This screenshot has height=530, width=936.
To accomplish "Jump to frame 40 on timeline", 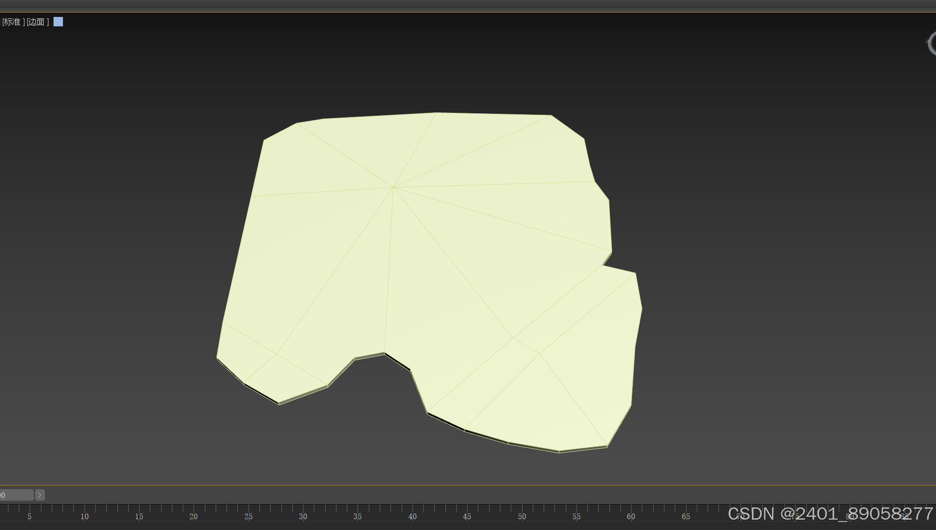I will (x=412, y=516).
